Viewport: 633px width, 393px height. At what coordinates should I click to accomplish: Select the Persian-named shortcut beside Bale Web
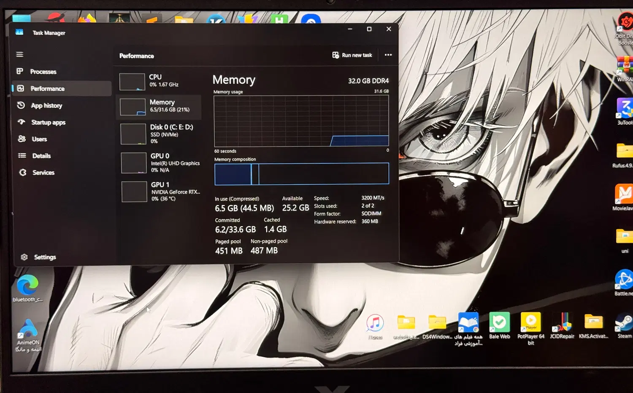468,329
